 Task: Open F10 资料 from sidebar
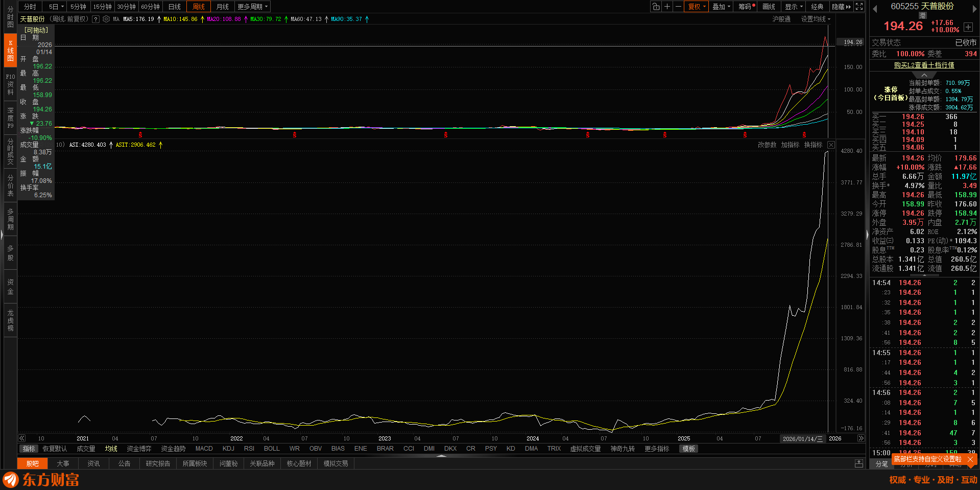click(10, 84)
